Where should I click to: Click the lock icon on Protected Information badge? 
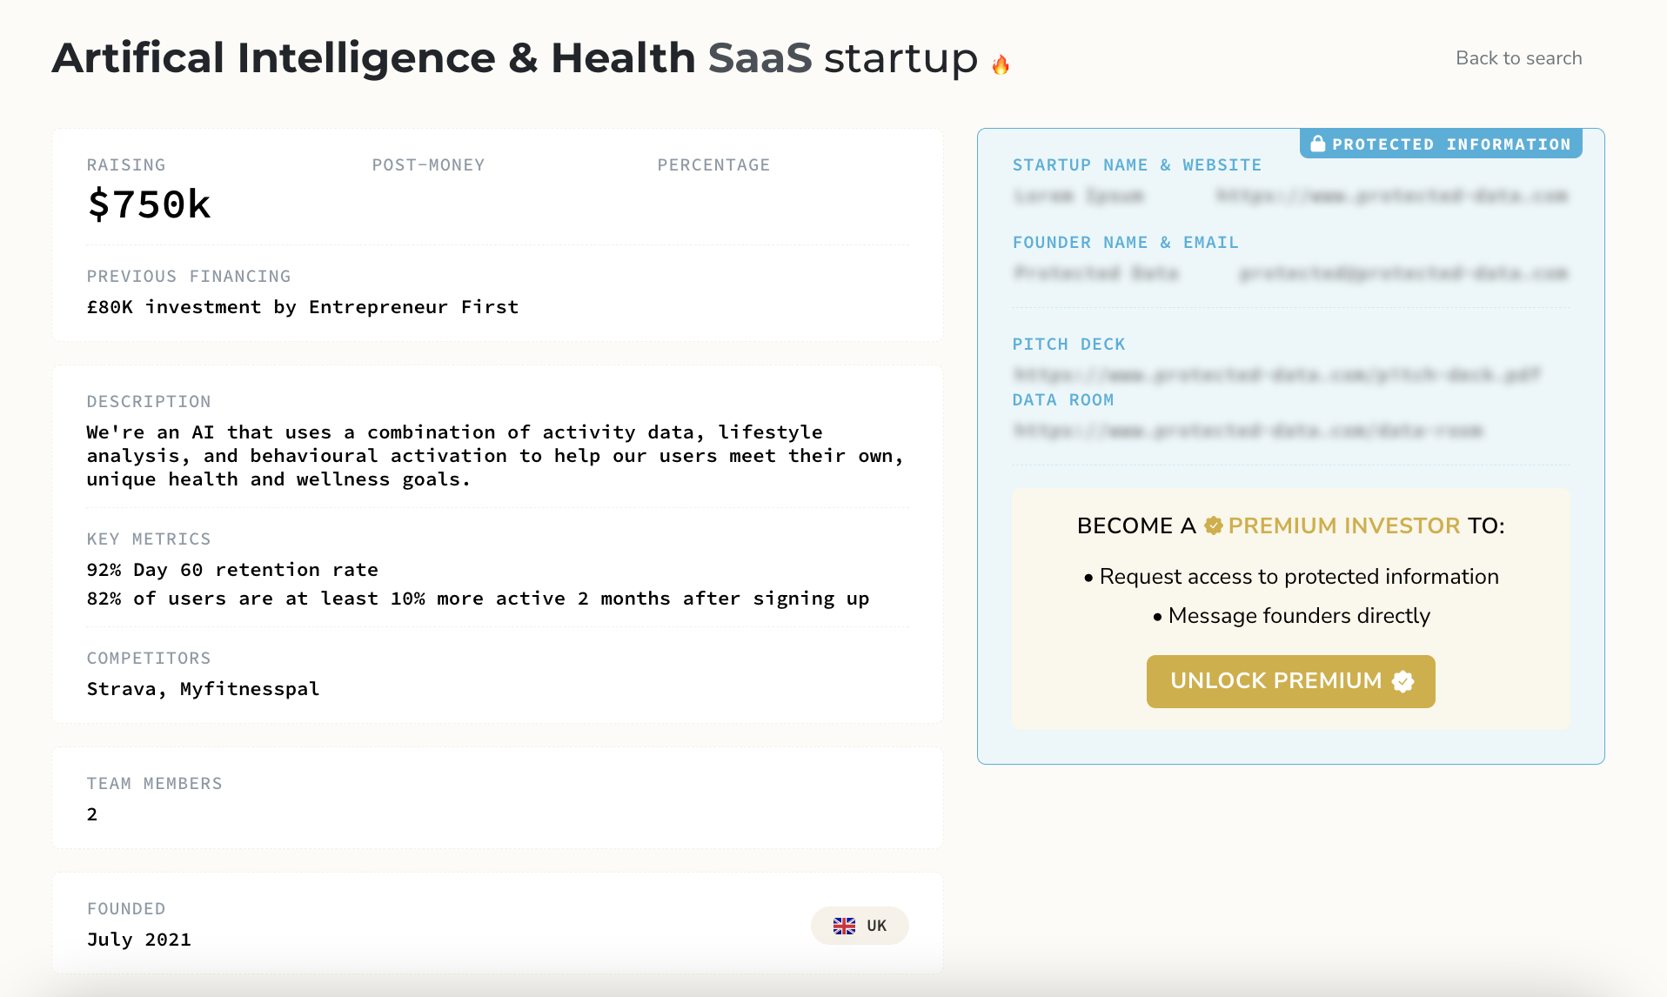1318,144
